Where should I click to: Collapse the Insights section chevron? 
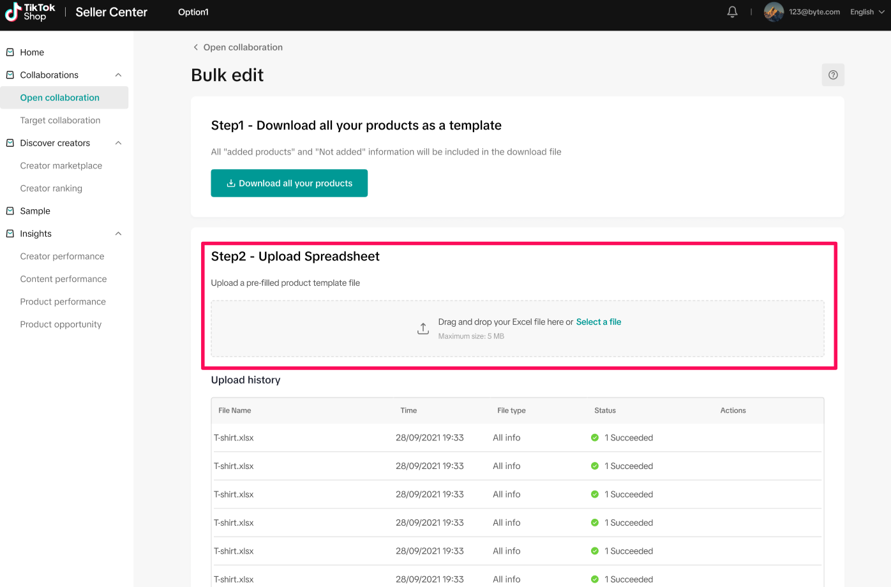[x=118, y=234]
